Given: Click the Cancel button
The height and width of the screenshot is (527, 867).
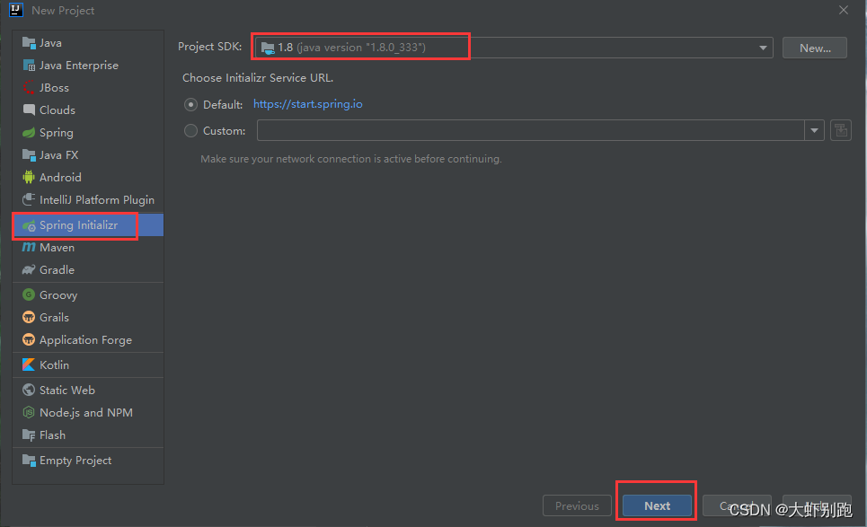Looking at the screenshot, I should (737, 505).
